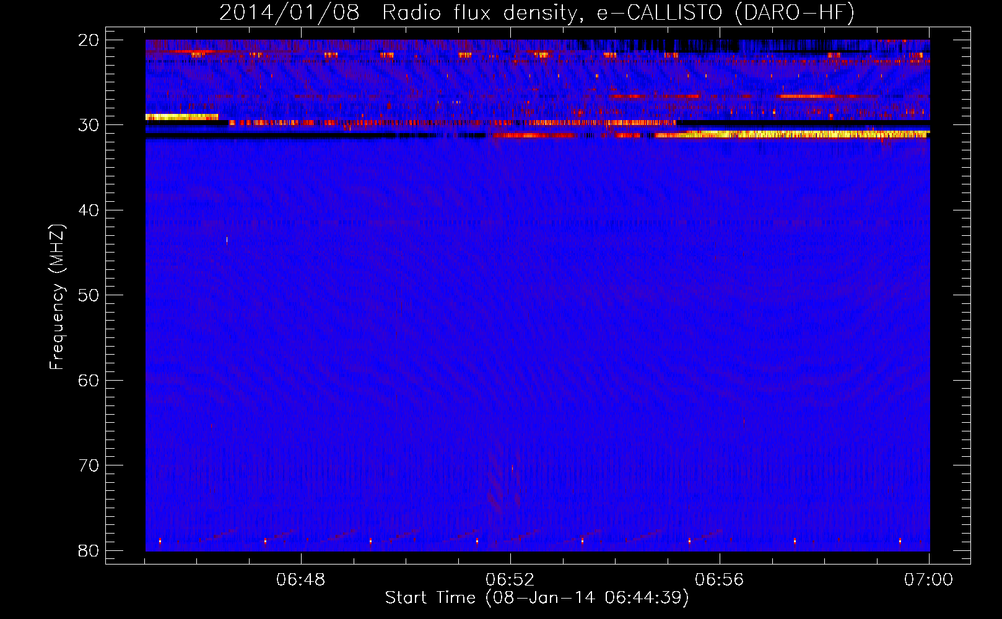1002x619 pixels.
Task: Click the 60 MHz frequency tick label
Action: 89,381
